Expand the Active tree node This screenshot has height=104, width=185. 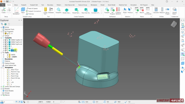[x=1, y=27]
